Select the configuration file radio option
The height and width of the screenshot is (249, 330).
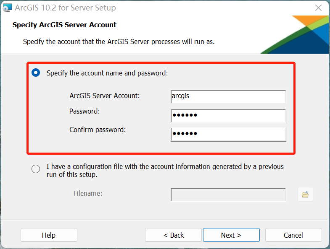point(36,169)
